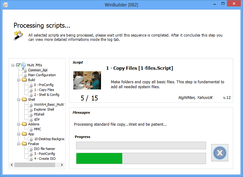The image size is (243, 177).
Task: Click the MMC script icon
Action: [x=30, y=129]
